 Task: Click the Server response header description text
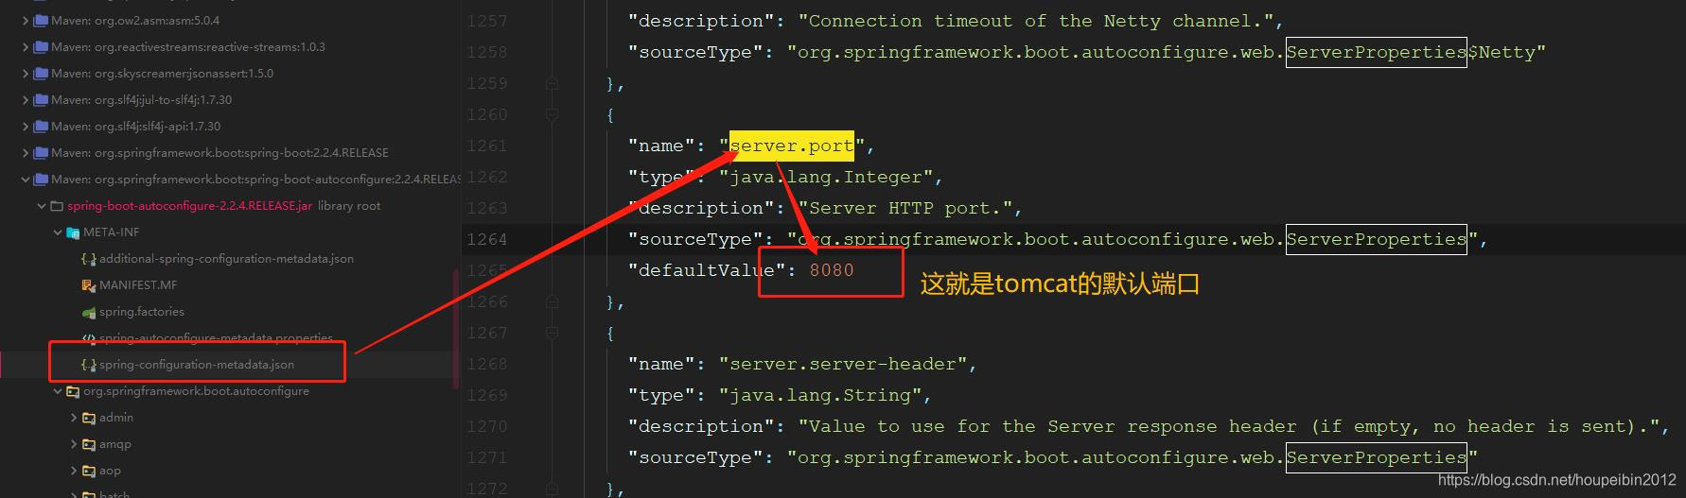[1229, 426]
